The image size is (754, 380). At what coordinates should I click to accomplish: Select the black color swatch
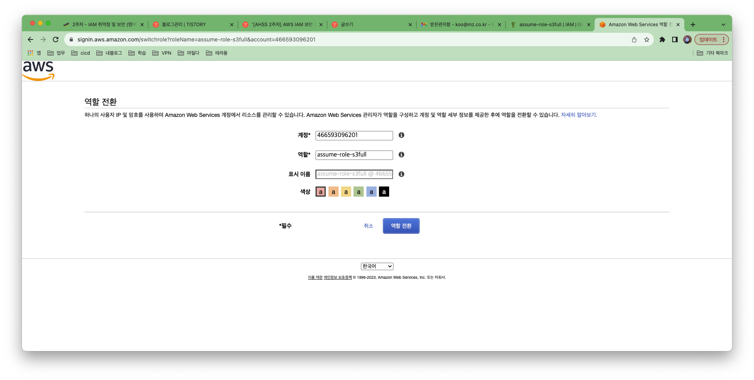(x=384, y=192)
